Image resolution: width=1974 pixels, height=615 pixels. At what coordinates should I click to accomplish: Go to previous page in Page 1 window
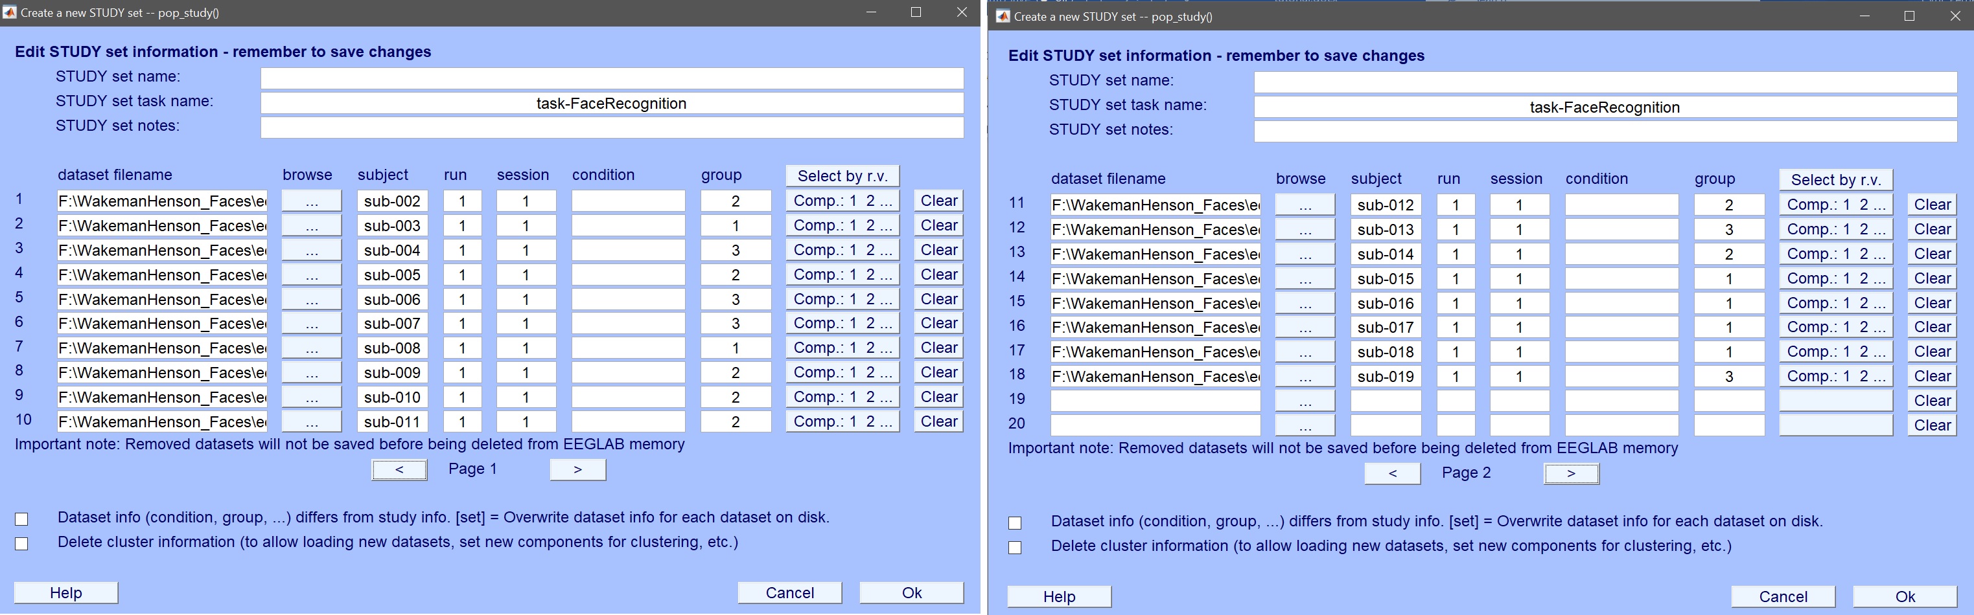click(x=399, y=469)
